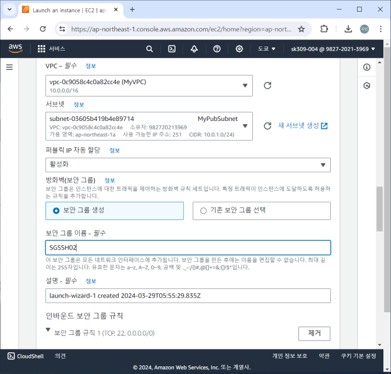The height and width of the screenshot is (374, 391).
Task: Refresh the subnet list
Action: coord(267,126)
